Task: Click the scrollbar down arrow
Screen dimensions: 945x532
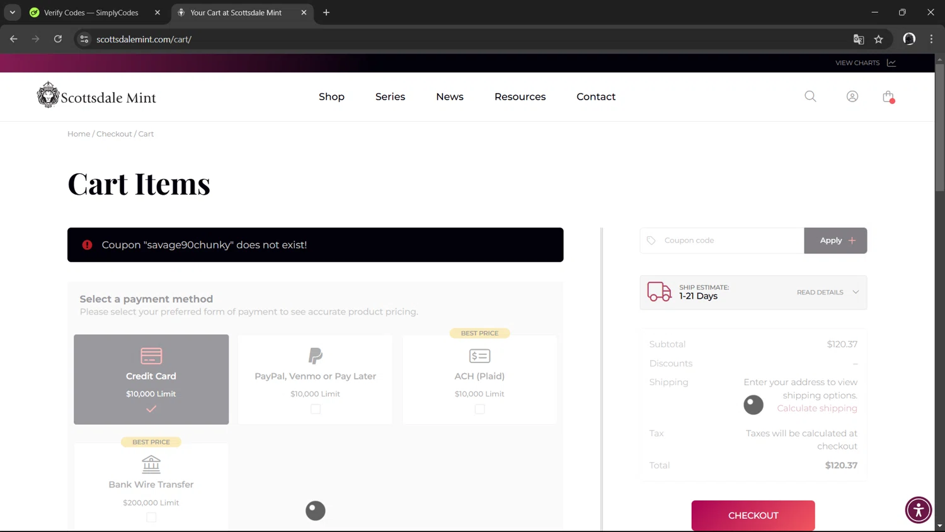Action: (x=939, y=526)
